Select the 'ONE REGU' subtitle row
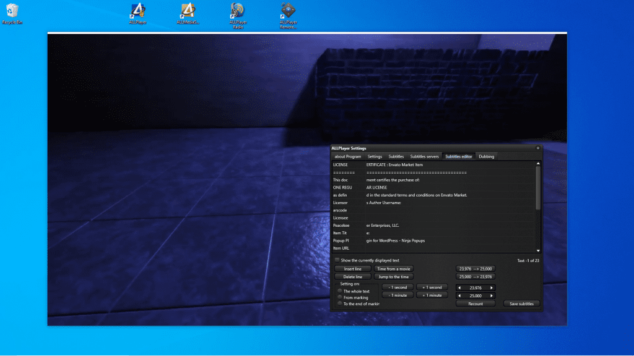This screenshot has width=634, height=356. coord(433,188)
